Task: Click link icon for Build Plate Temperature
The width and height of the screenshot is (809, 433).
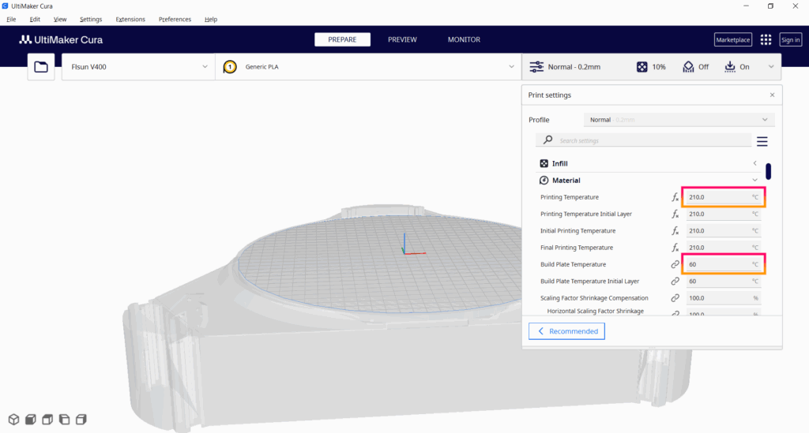Action: 675,265
